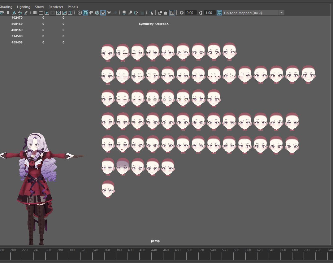This screenshot has width=333, height=263.
Task: Toggle Use All Lights bulb icon
Action: [109, 13]
